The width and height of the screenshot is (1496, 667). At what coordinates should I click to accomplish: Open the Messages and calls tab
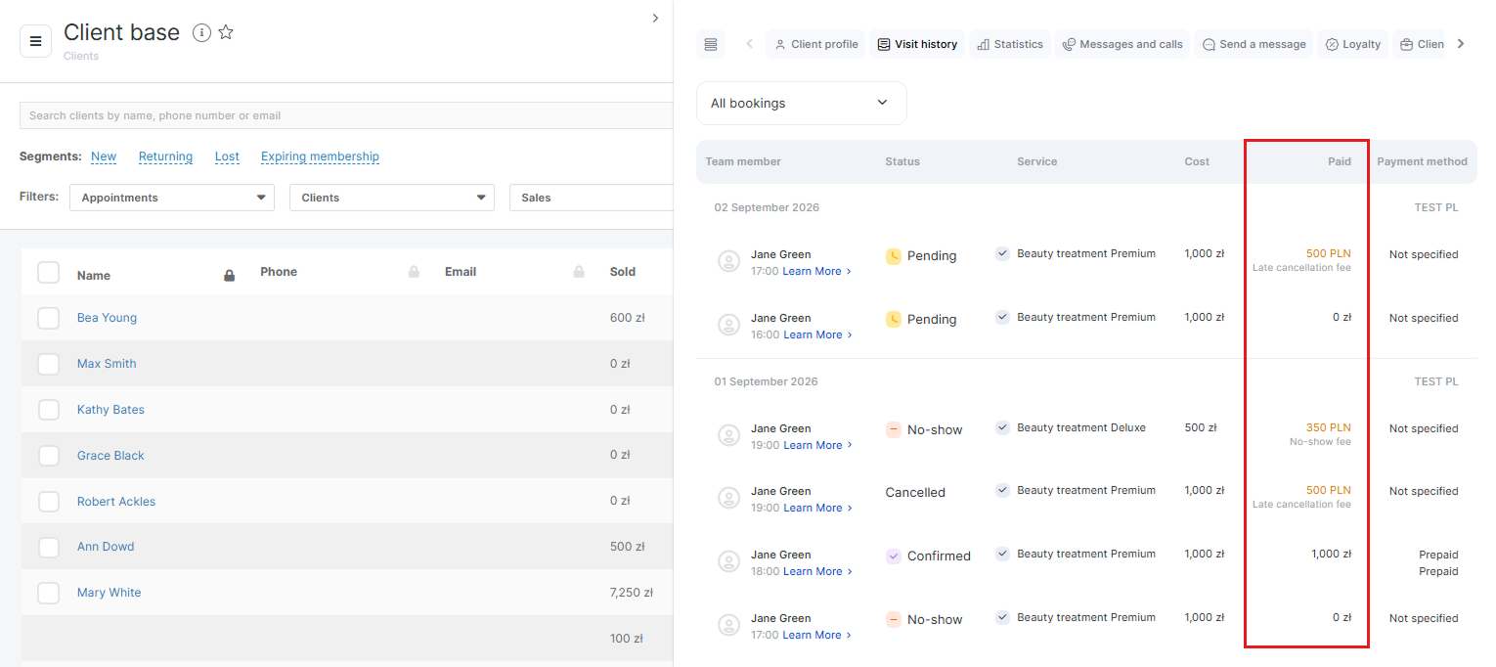coord(1122,44)
